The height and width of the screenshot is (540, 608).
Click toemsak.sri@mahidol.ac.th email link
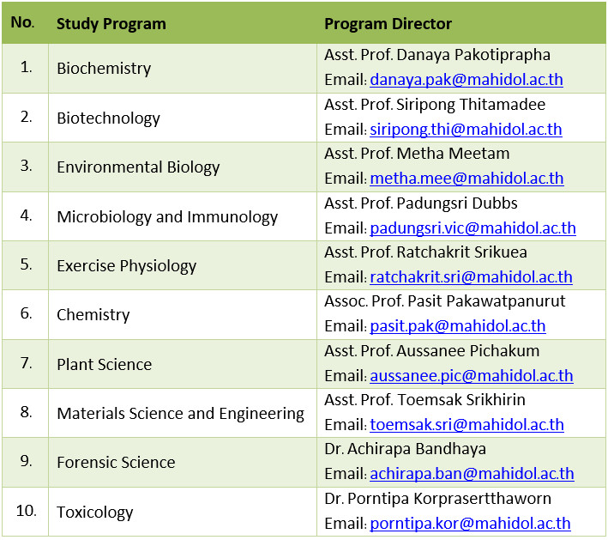pos(467,424)
